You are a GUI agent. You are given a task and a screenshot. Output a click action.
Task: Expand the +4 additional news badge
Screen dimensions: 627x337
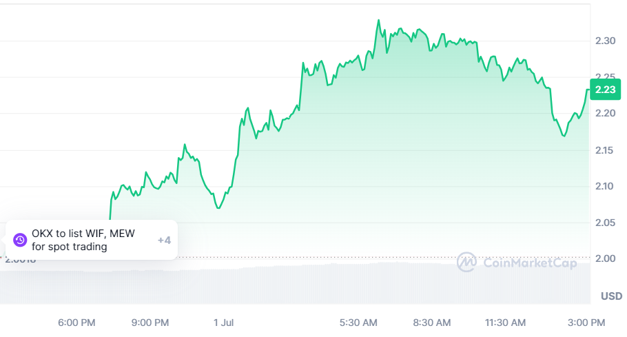coord(164,240)
